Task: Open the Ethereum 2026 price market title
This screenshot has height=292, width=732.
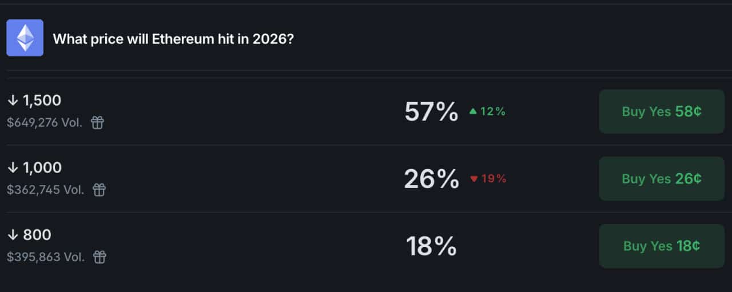Action: 173,39
